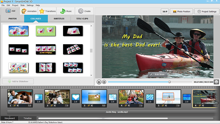This screenshot has height=124, width=220.
Task: Select the balloons party collage template
Action: pyautogui.click(x=18, y=68)
